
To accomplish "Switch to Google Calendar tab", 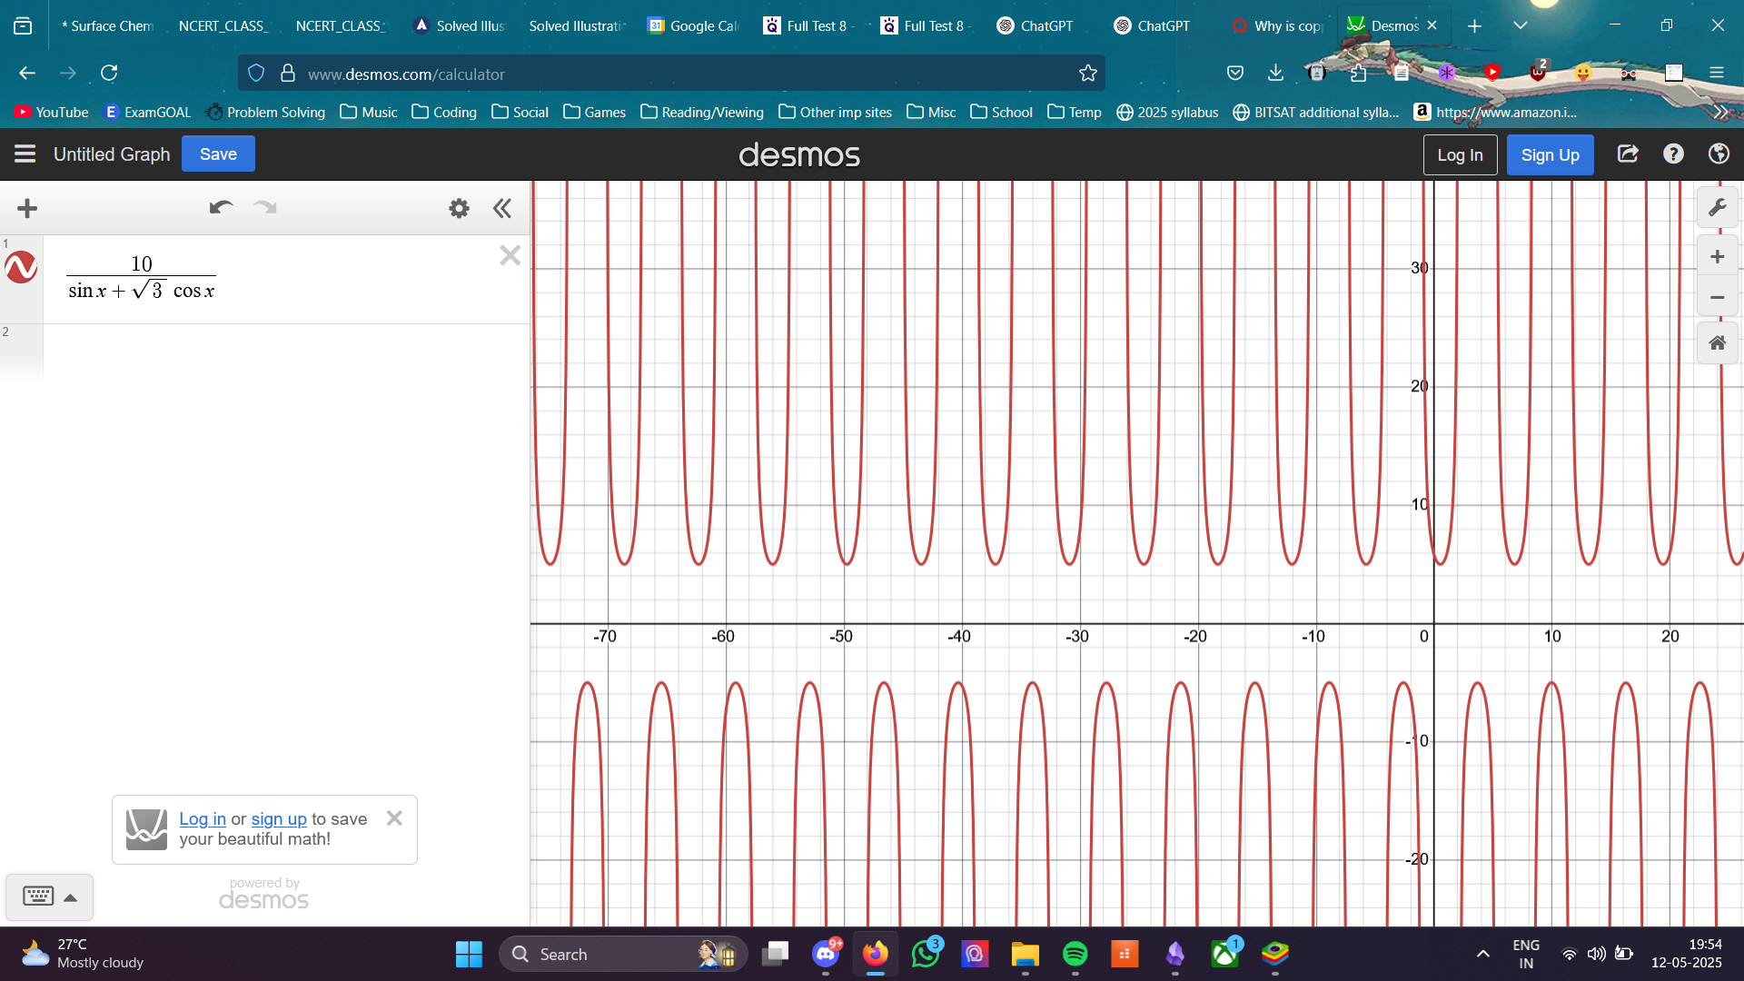I will [693, 25].
